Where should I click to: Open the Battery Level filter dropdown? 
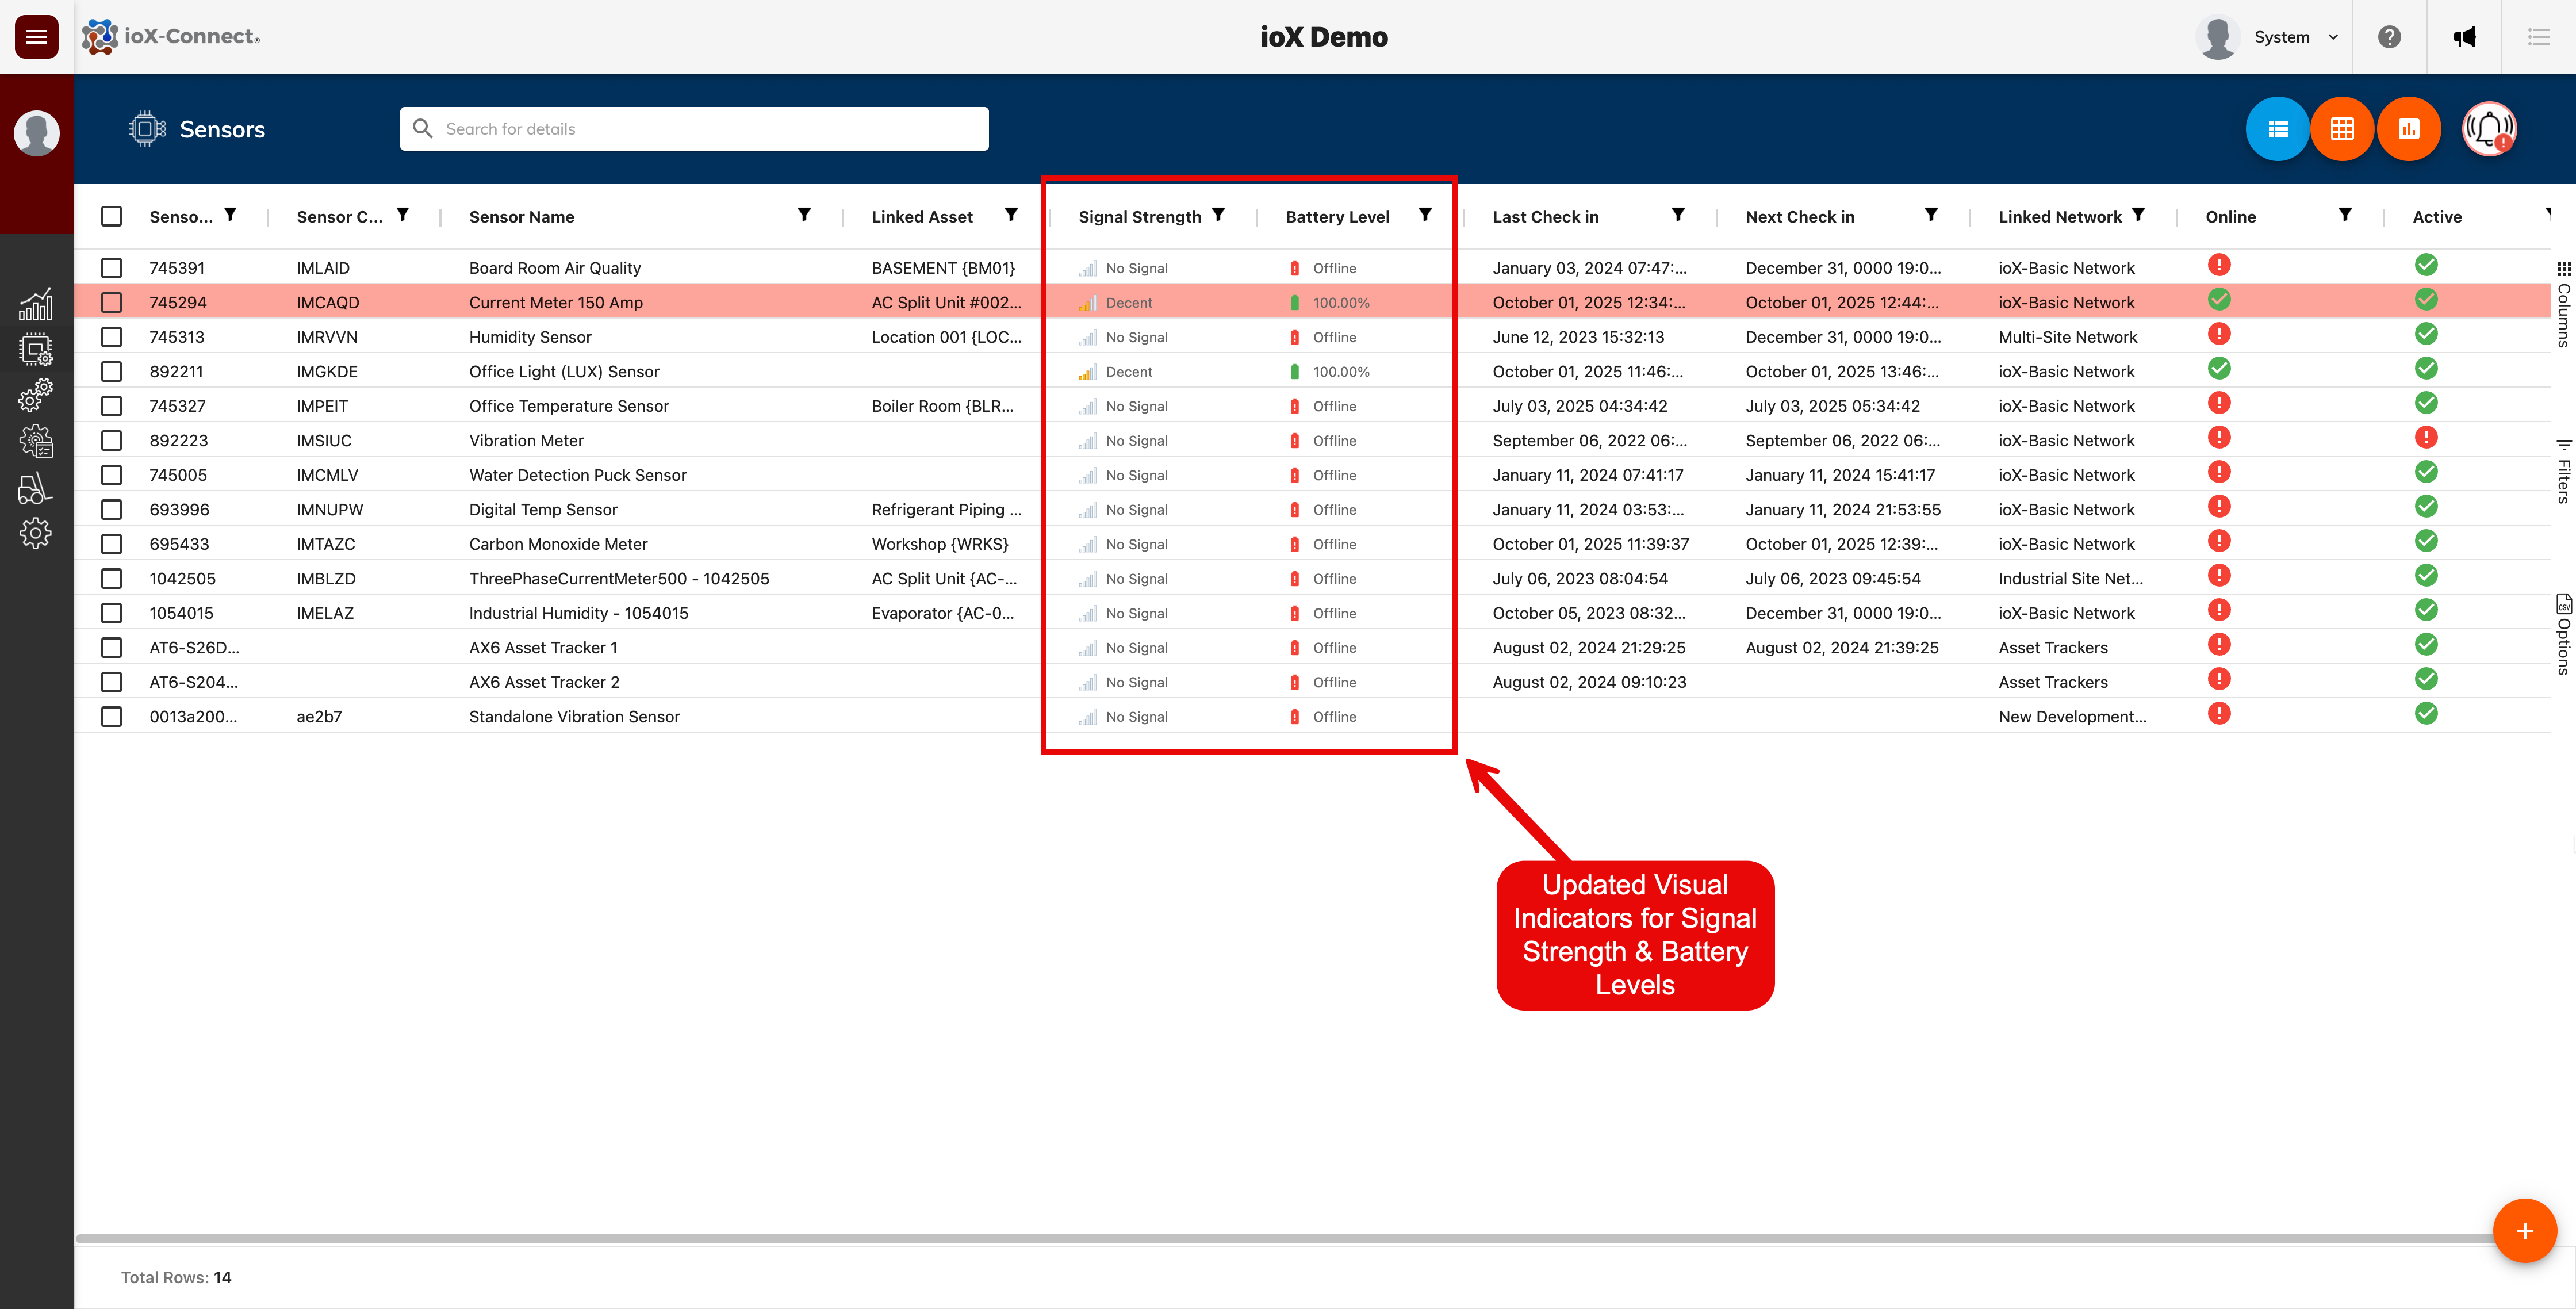pyautogui.click(x=1426, y=214)
